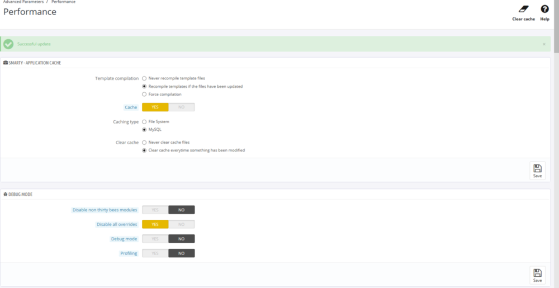Dismiss the Successful update notification
This screenshot has width=559, height=288.
544,44
